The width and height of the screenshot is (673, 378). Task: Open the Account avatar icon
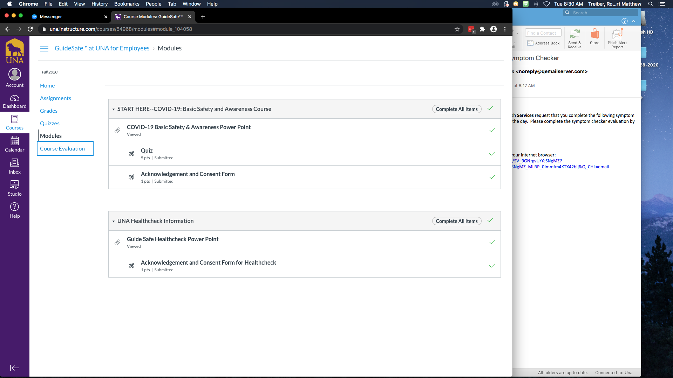pyautogui.click(x=14, y=75)
